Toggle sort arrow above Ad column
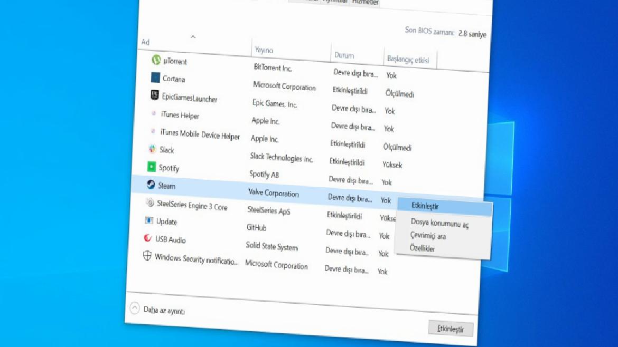Image resolution: width=618 pixels, height=347 pixels. pos(193,36)
